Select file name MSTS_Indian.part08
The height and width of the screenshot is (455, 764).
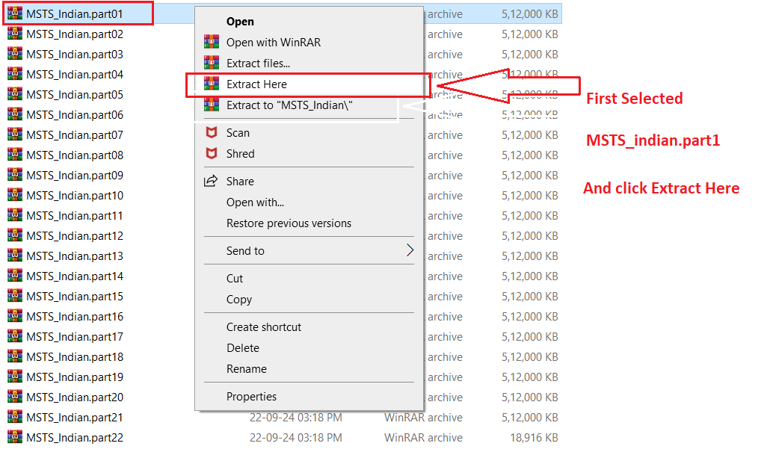[x=75, y=155]
